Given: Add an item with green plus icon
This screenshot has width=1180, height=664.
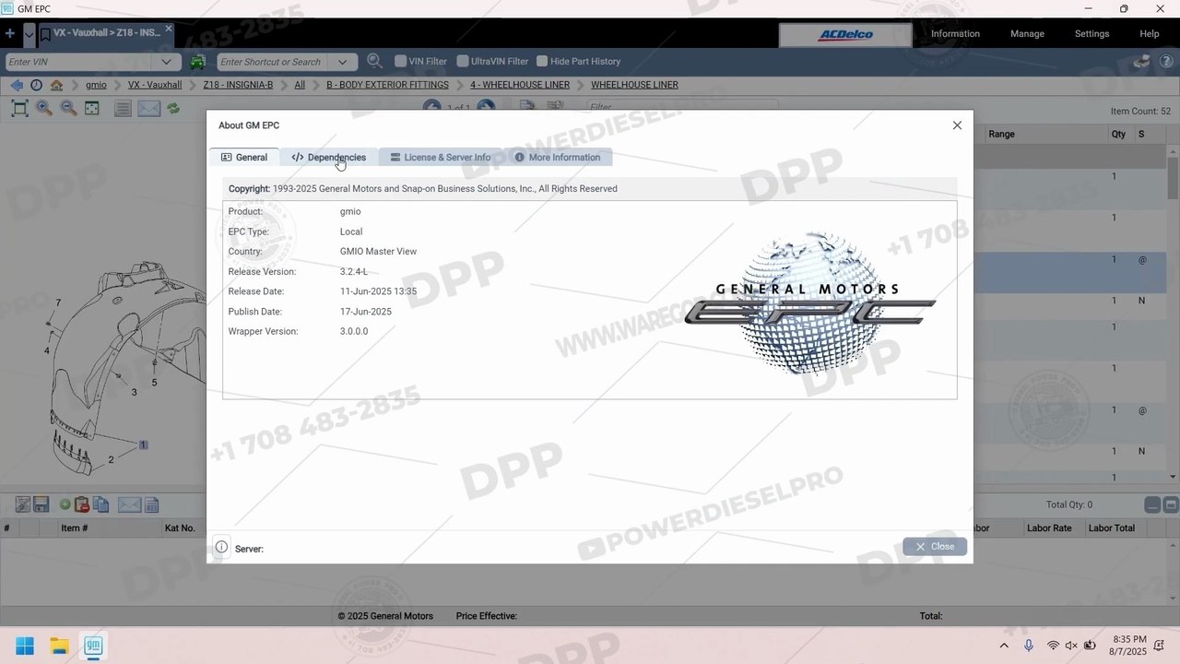Looking at the screenshot, I should coord(65,505).
